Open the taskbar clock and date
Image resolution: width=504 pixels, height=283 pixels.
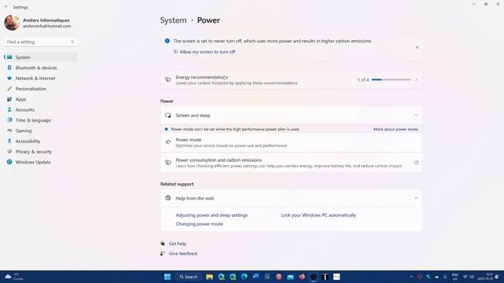pos(486,277)
